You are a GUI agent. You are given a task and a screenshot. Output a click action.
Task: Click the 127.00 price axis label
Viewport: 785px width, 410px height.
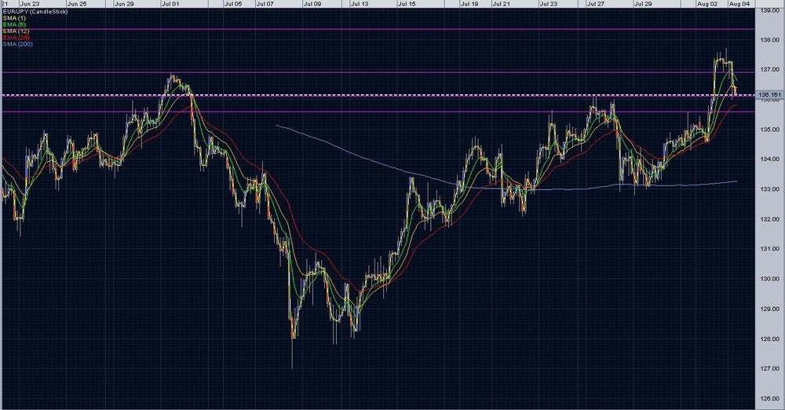point(770,368)
